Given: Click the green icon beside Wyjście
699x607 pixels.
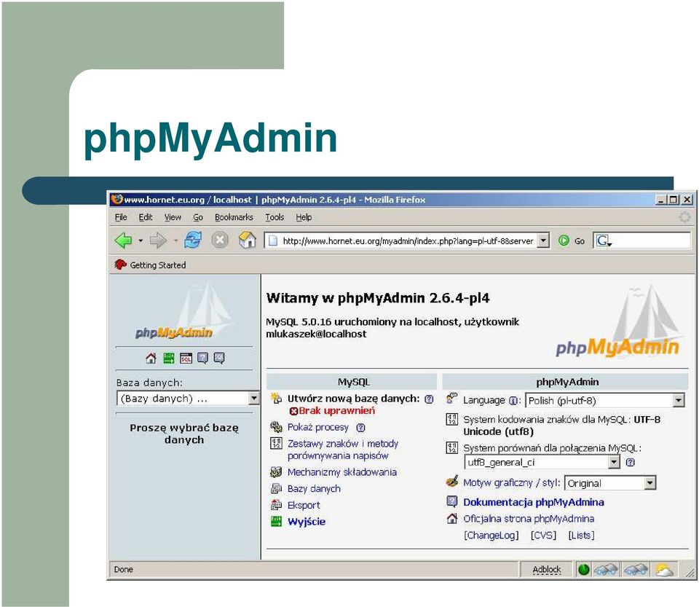Looking at the screenshot, I should pyautogui.click(x=277, y=521).
